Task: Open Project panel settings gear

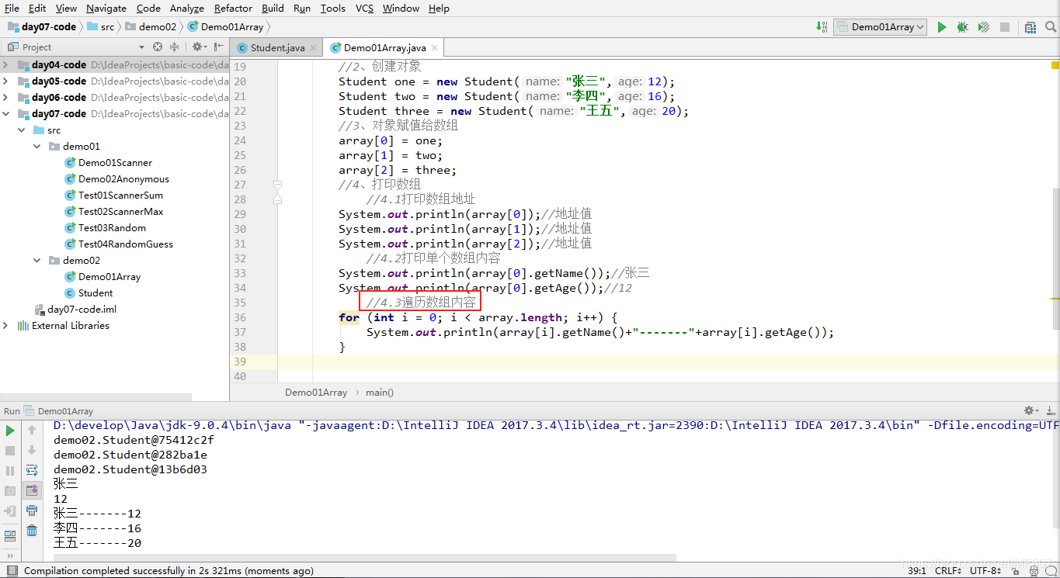Action: tap(198, 47)
